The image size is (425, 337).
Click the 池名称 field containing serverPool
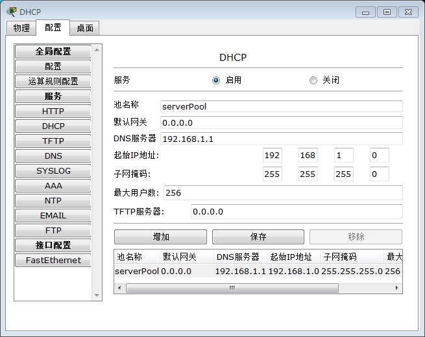(282, 106)
